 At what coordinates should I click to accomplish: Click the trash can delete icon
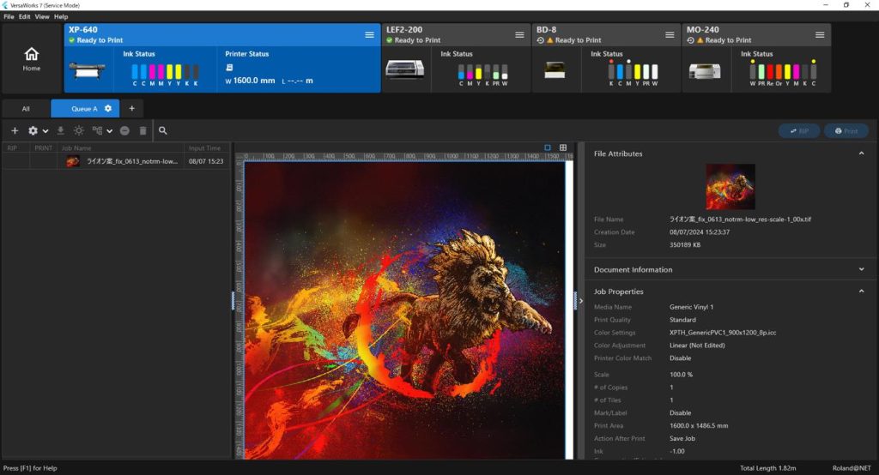[x=142, y=131]
